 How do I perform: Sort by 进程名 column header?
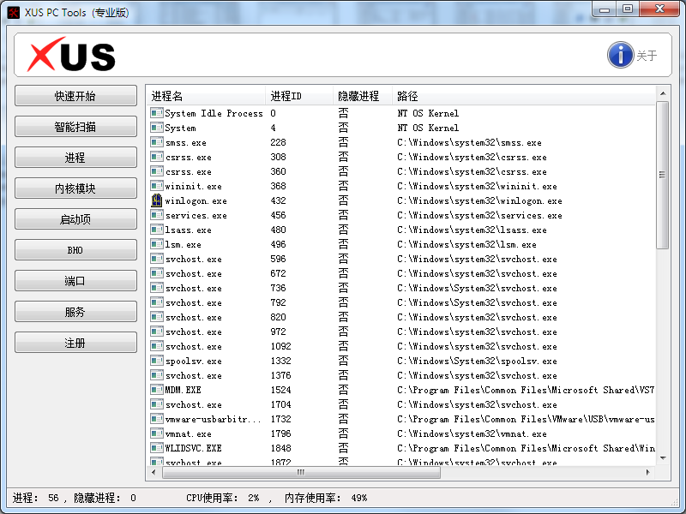click(x=207, y=96)
